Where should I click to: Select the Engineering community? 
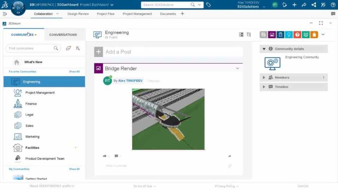point(44,82)
